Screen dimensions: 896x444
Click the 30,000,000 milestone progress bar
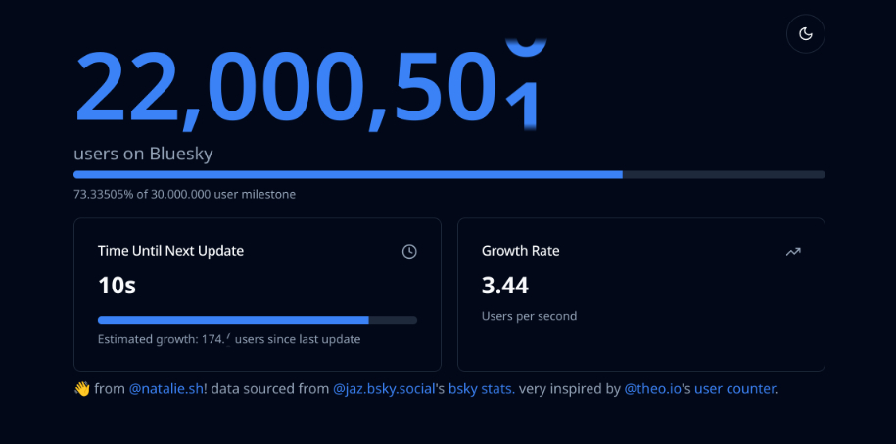pos(448,174)
